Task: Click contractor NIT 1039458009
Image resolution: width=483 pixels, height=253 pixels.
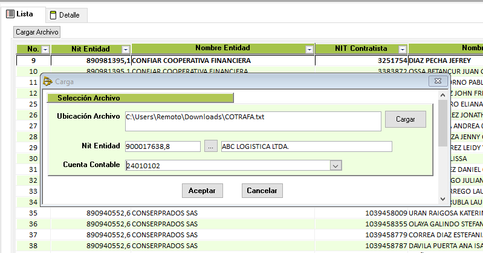Action: pos(386,213)
